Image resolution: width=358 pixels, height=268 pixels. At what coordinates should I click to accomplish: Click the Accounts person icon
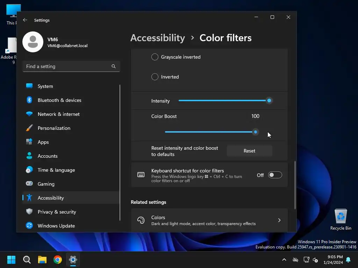point(29,156)
